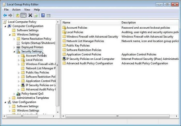Click the Forward arrow toolbar icon
181x126 pixels.
pyautogui.click(x=10, y=15)
